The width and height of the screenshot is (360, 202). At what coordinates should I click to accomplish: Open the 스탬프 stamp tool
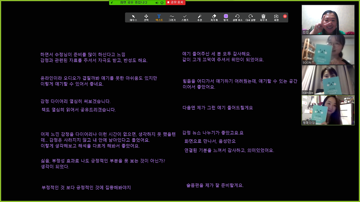click(185, 17)
